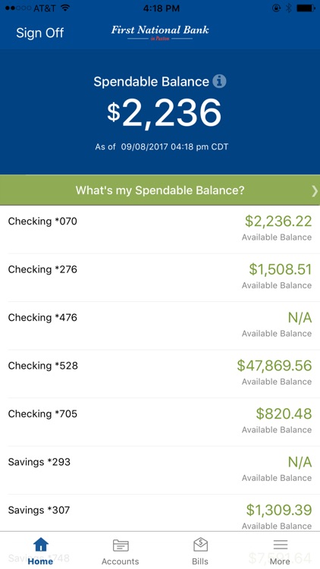Screen dimensions: 320x569
Task: Tap the Spendable Balance info icon
Action: click(219, 81)
